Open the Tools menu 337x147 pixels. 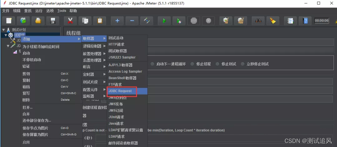click(x=62, y=11)
